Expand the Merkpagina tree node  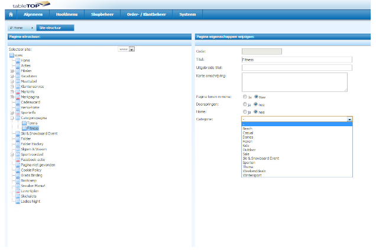(12, 97)
